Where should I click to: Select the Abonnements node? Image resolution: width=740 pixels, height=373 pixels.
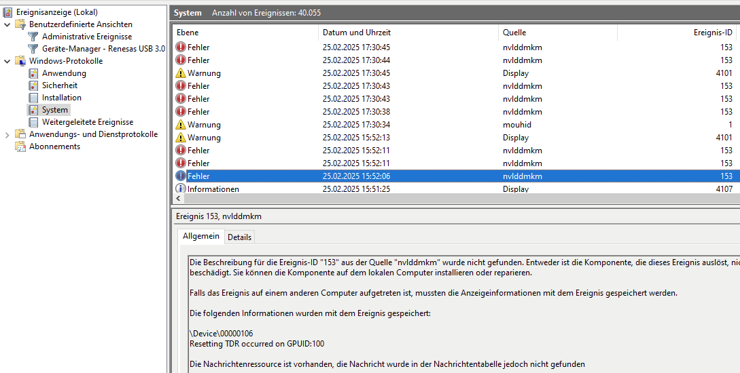pos(55,146)
